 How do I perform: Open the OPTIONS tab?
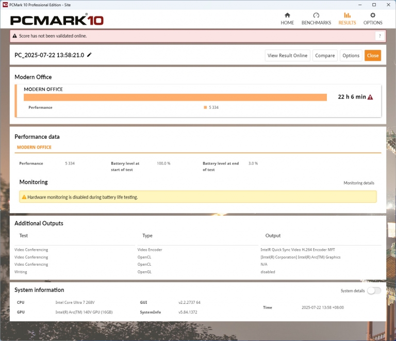(373, 19)
